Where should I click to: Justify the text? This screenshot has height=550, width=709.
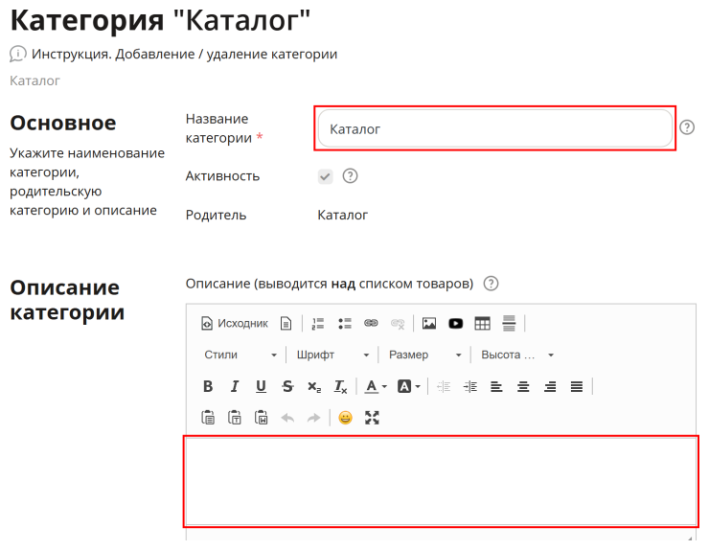[x=577, y=387]
